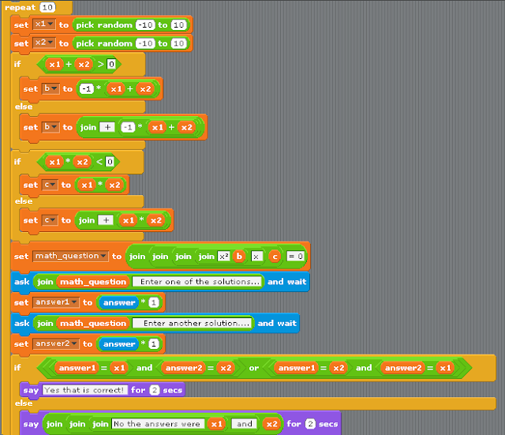
Task: Click the answer reporter in set answer2 block
Action: 119,344
